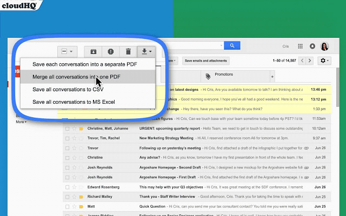Choose Save all conversations to CSV
The image size is (346, 216).
[x=88, y=89]
